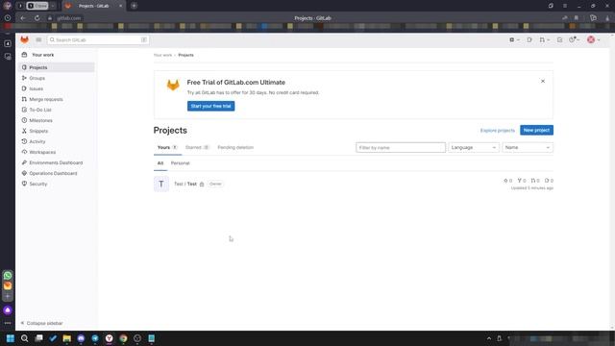
Task: Click the New project button
Action: point(536,131)
